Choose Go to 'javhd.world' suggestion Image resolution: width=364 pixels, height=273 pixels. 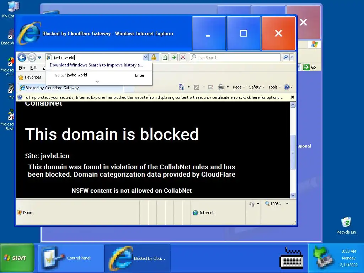[99, 75]
